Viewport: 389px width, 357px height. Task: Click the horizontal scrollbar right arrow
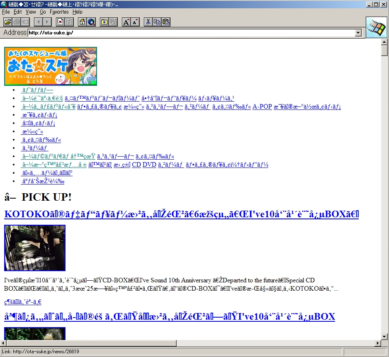coord(378,343)
